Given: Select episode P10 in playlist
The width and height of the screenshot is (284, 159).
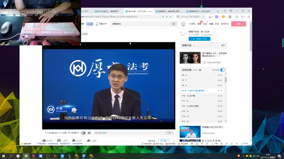Looking at the screenshot, I should (202, 96).
